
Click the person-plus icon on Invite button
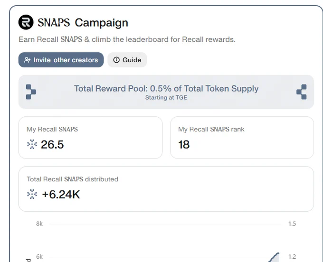click(x=27, y=60)
